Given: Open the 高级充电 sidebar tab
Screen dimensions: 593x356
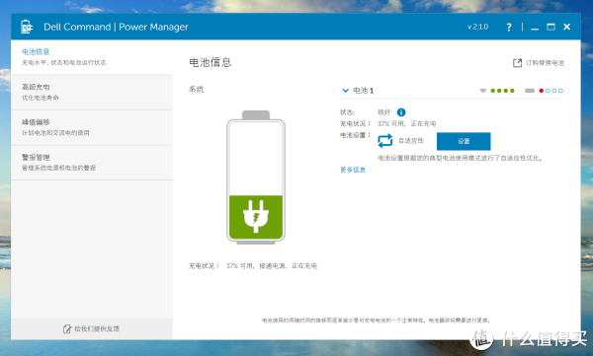Looking at the screenshot, I should click(92, 92).
